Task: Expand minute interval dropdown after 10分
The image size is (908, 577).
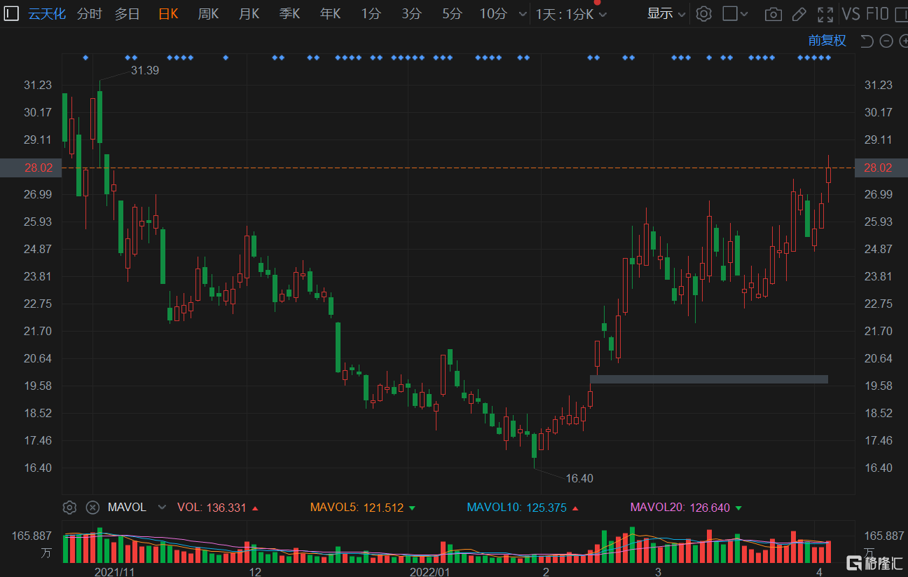Action: [522, 14]
